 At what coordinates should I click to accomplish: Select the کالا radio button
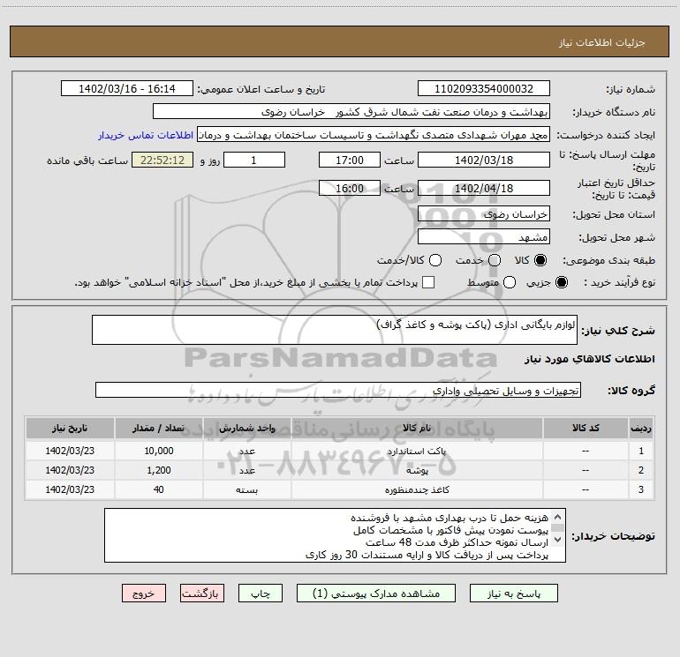tap(540, 260)
